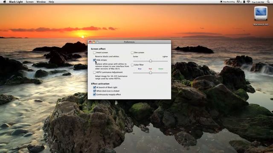This screenshot has height=153, width=273.
Task: Click the Blue-Red-Green color filter slider knob
Action: [x=151, y=73]
